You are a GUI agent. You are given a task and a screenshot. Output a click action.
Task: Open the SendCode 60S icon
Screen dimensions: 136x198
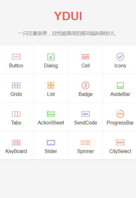[x=85, y=114]
